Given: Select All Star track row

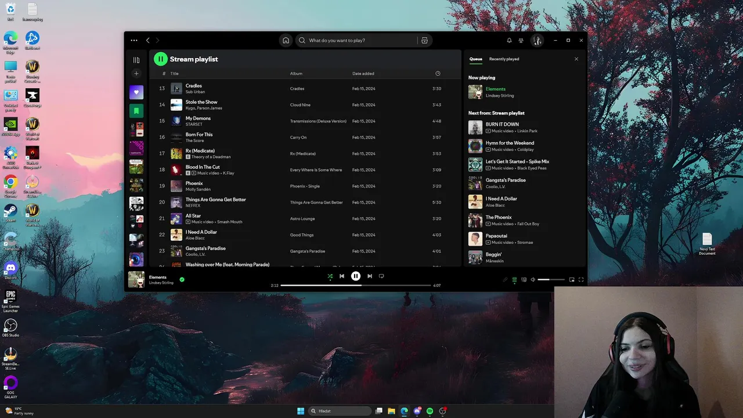Looking at the screenshot, I should tap(304, 219).
